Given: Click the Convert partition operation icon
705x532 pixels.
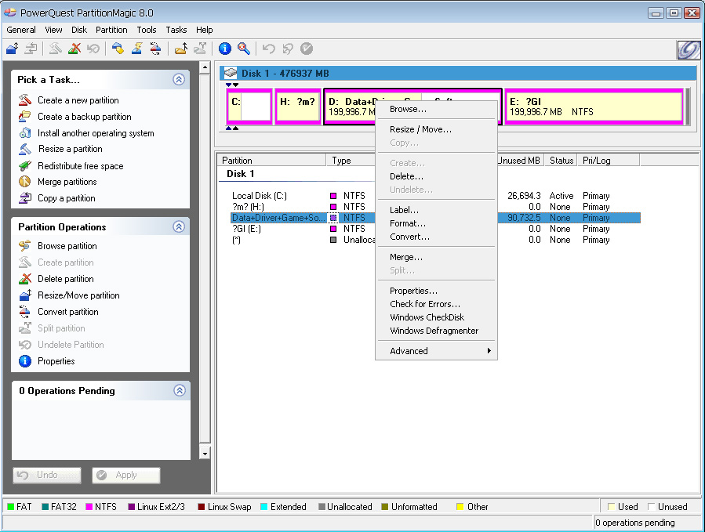Looking at the screenshot, I should point(25,311).
